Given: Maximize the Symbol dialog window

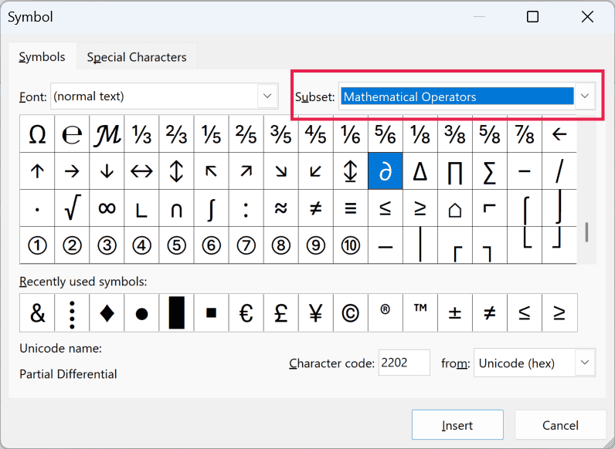Looking at the screenshot, I should click(x=532, y=16).
